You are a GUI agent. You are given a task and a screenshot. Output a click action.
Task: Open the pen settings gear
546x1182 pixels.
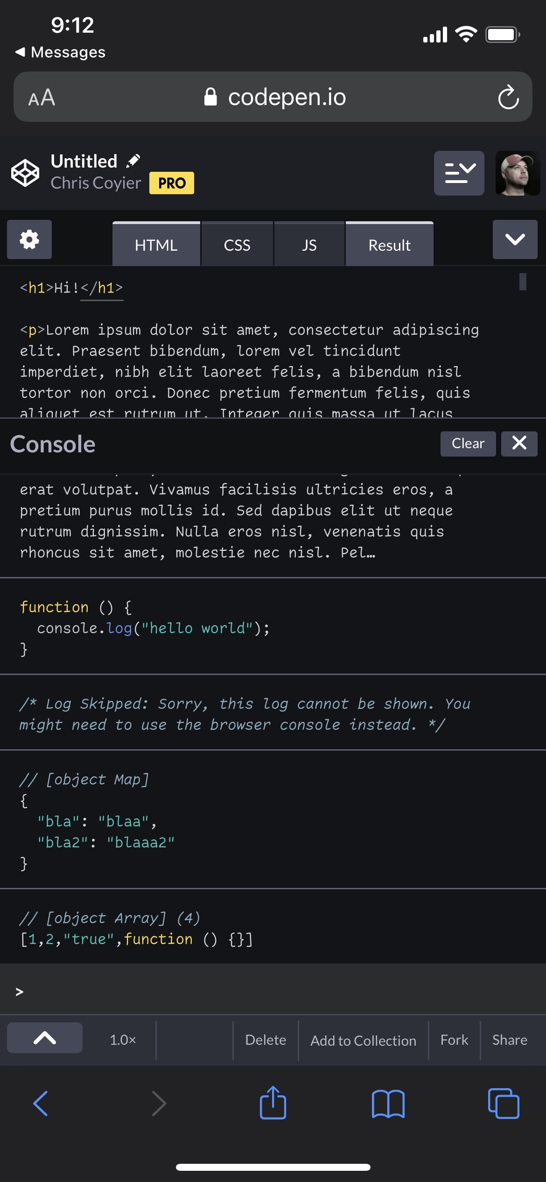(x=29, y=239)
